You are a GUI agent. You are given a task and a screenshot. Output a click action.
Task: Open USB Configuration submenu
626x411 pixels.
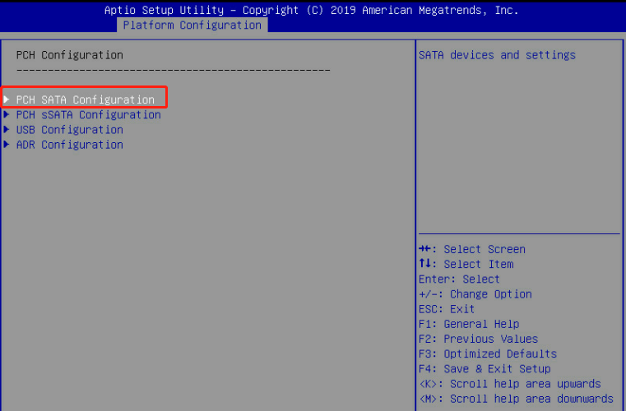(x=69, y=130)
